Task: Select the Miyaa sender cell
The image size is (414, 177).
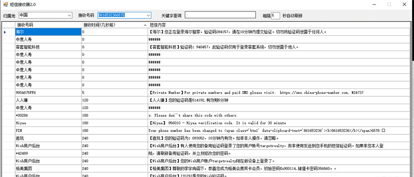Action: click(x=48, y=123)
